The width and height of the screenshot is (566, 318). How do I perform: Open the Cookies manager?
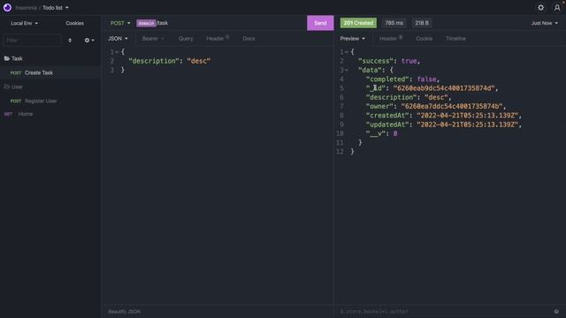click(x=74, y=23)
